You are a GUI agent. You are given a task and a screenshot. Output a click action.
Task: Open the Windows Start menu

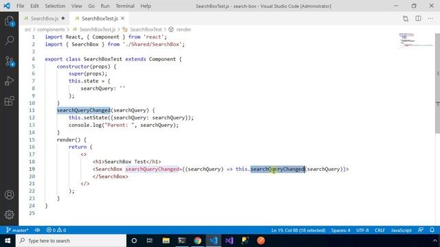[x=8, y=241]
